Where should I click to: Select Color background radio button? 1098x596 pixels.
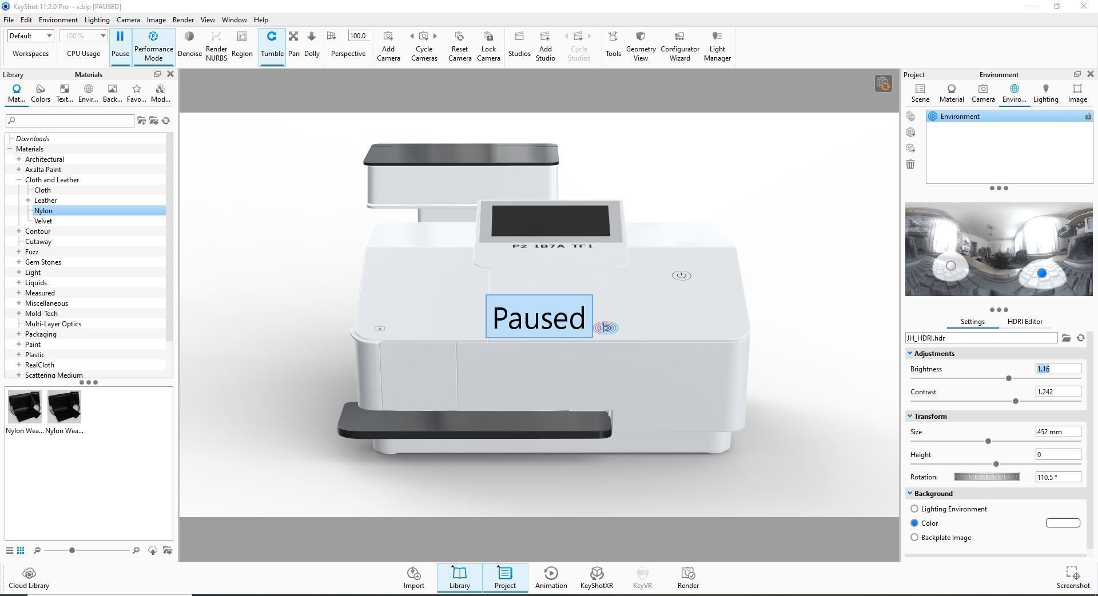[x=914, y=523]
